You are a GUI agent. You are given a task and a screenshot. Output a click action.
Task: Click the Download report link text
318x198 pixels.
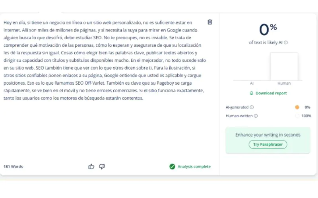point(271,93)
